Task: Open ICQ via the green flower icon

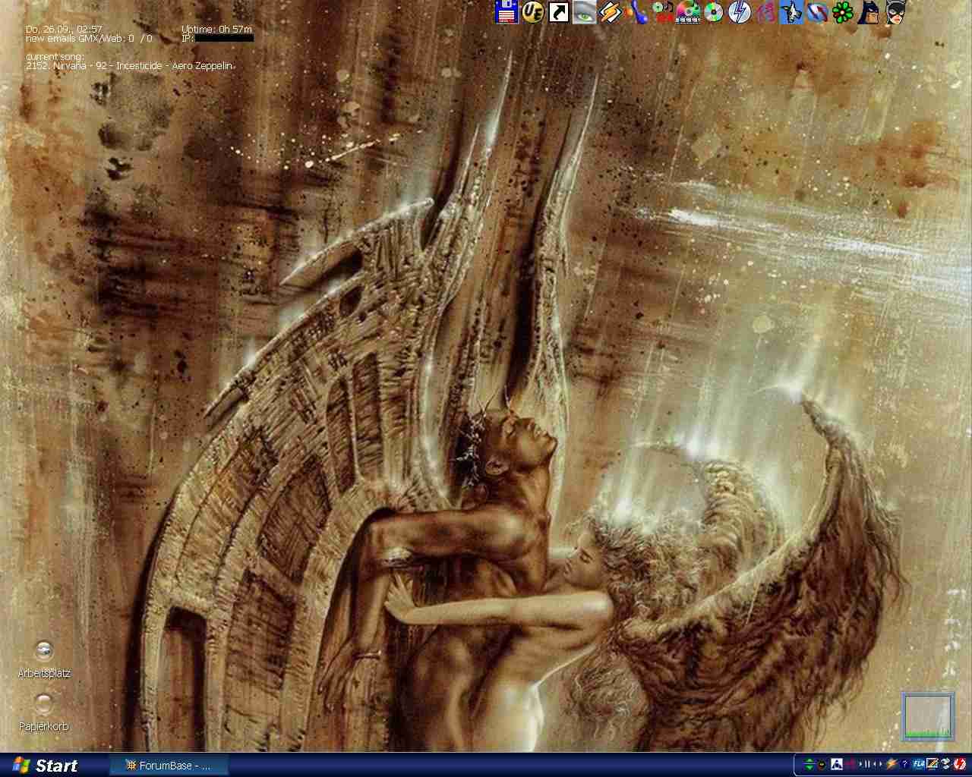Action: [843, 12]
